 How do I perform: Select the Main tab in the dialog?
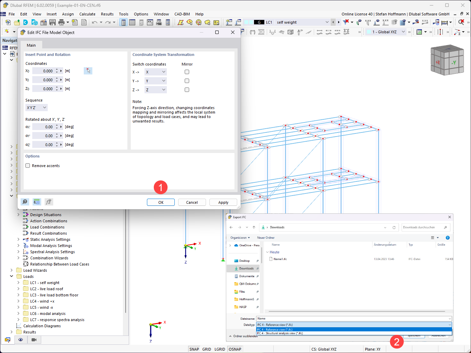(31, 45)
